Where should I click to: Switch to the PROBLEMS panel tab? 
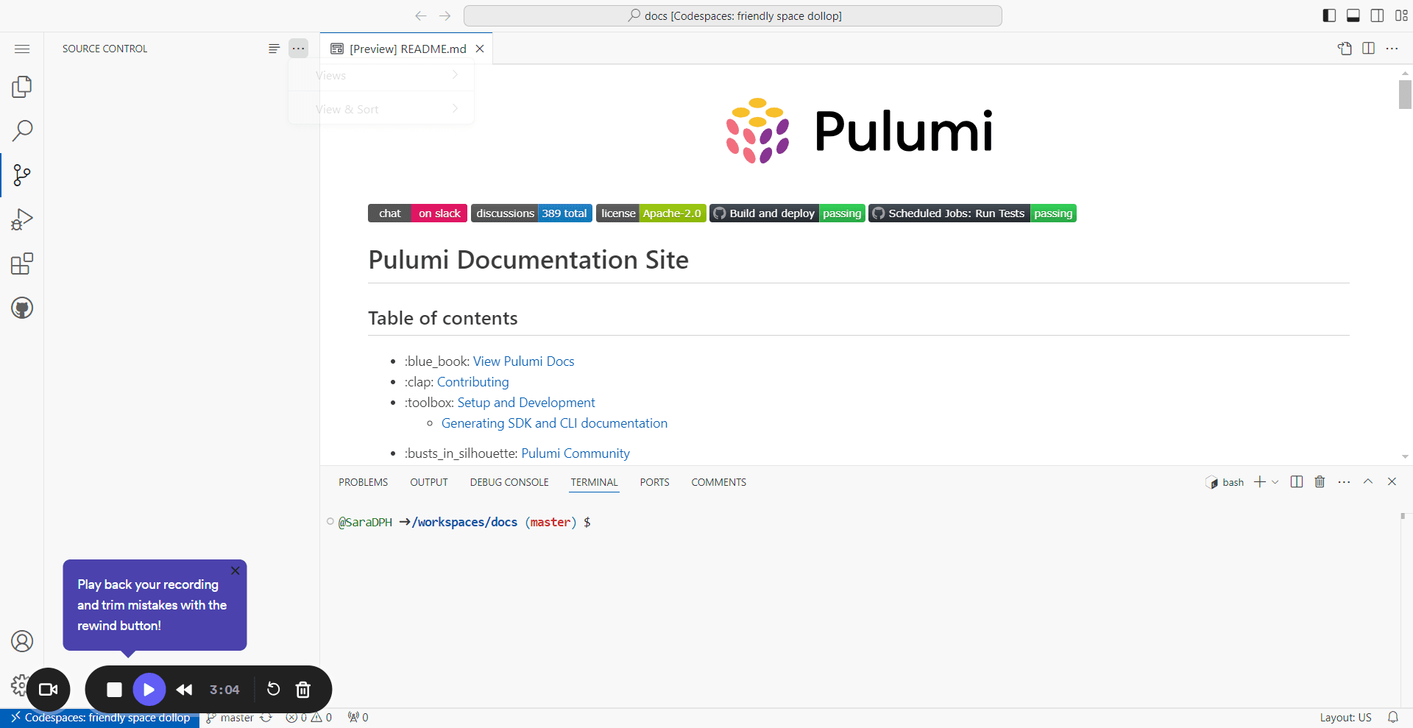363,482
